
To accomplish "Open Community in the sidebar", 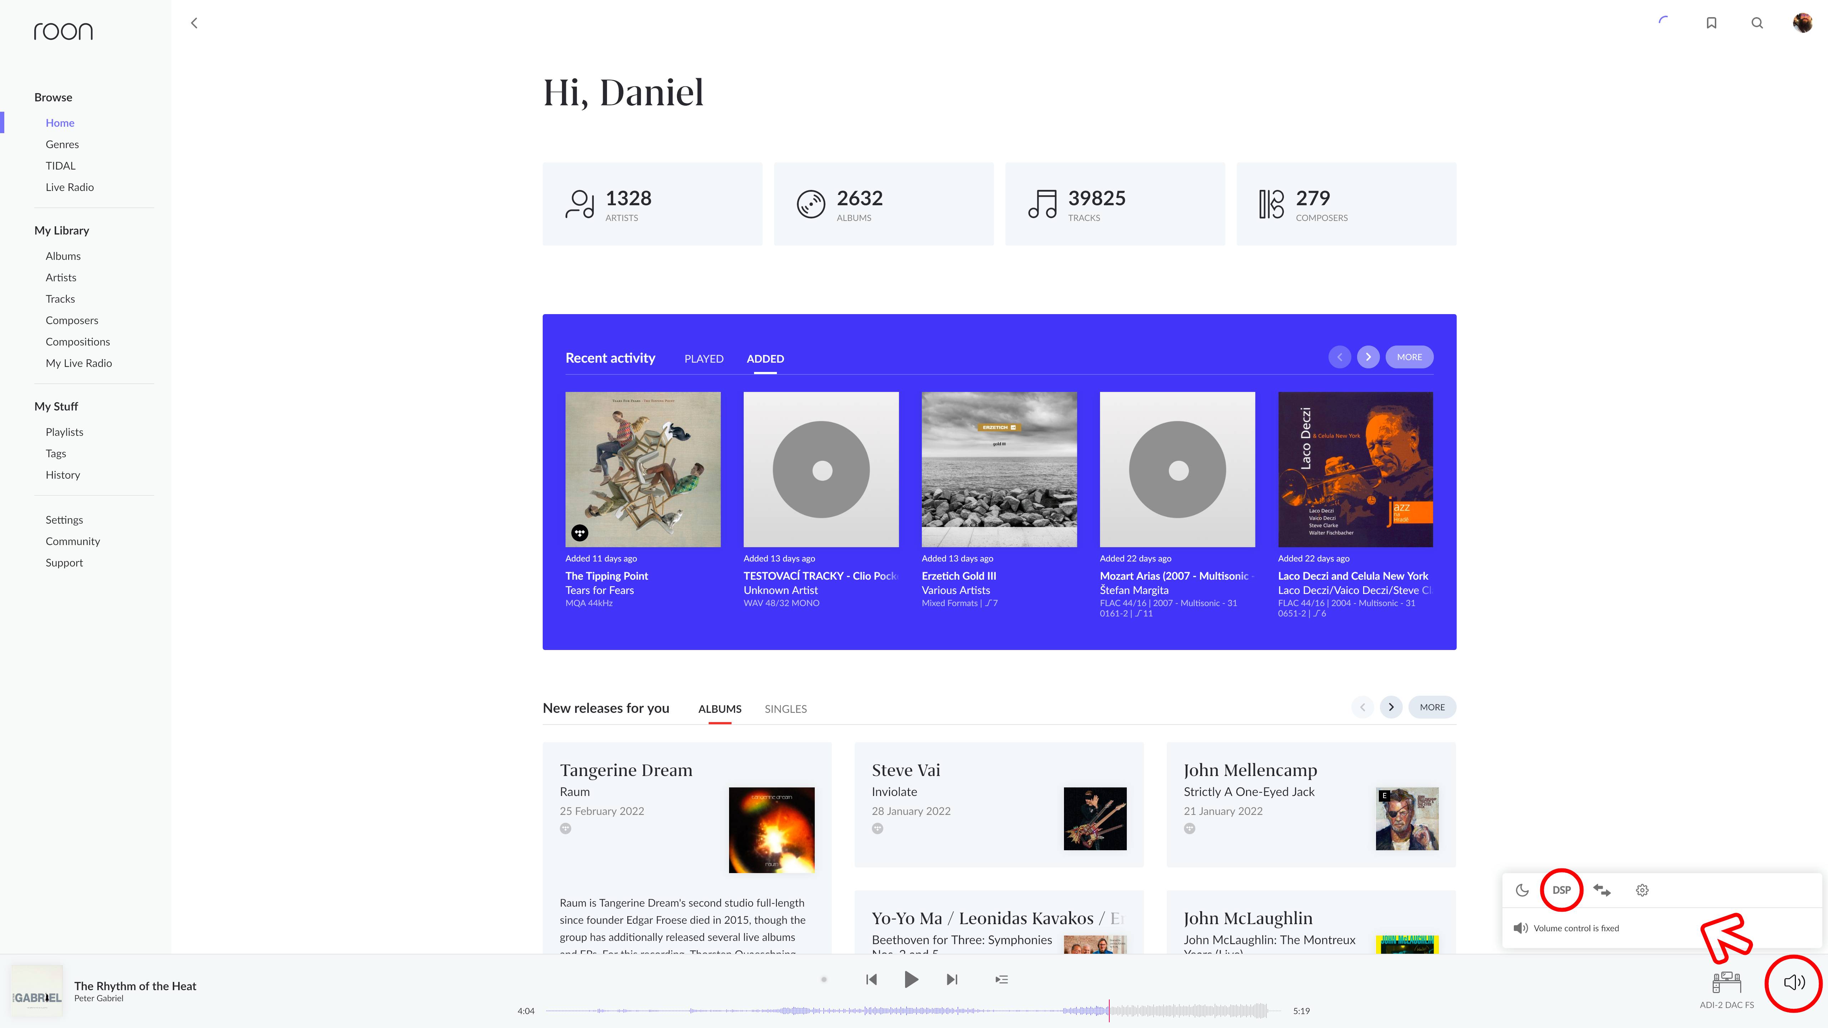I will [x=73, y=541].
